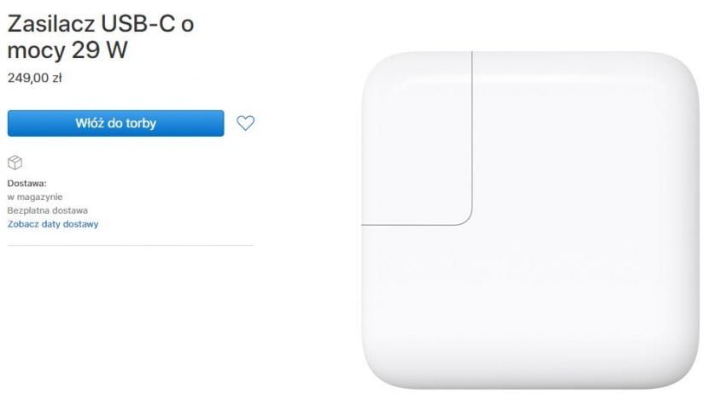The height and width of the screenshot is (412, 726).
Task: Click the word torby on blue button
Action: pos(140,123)
